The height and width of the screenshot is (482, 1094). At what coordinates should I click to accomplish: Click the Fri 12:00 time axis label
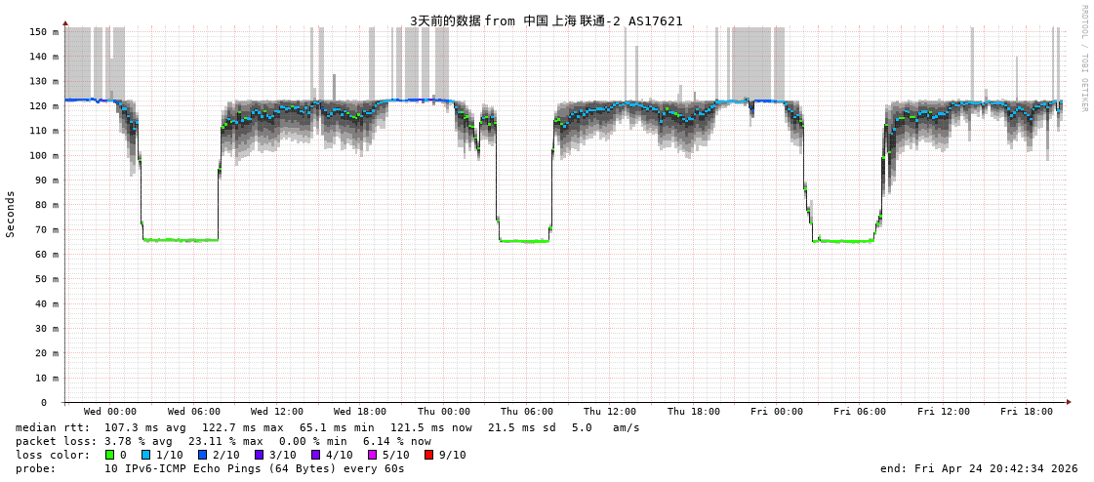click(x=944, y=412)
